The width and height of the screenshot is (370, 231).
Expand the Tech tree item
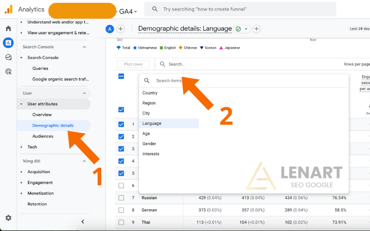22,147
